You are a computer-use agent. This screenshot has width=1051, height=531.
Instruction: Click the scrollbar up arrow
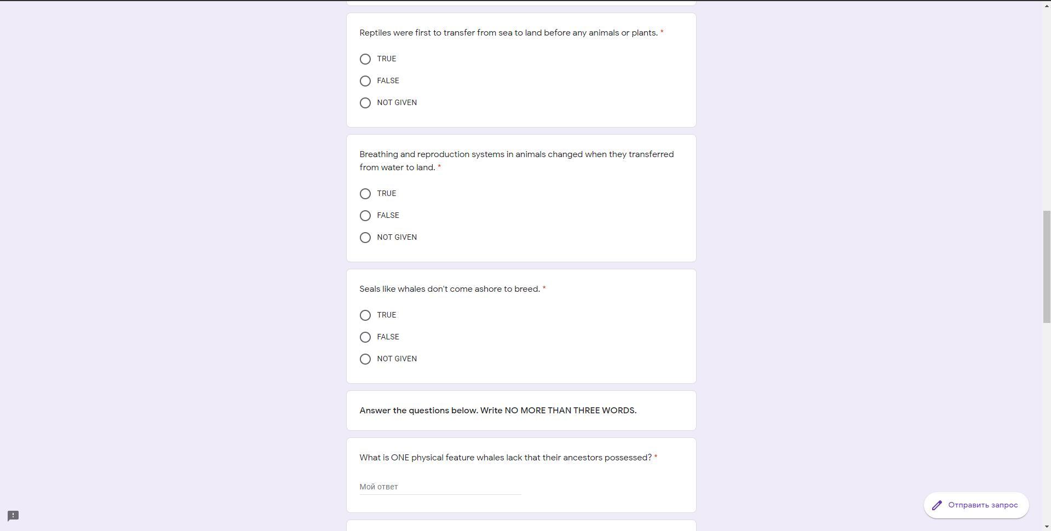click(x=1047, y=4)
